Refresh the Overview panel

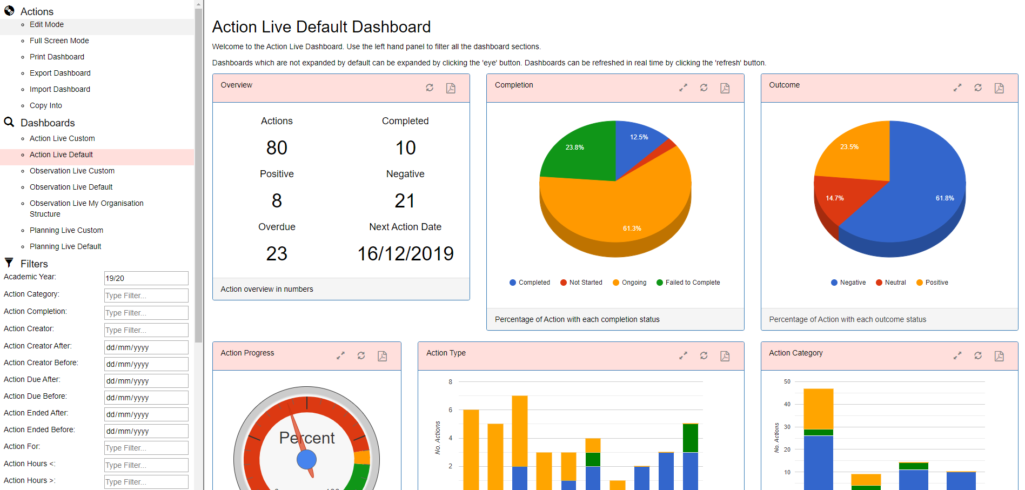[x=430, y=88]
